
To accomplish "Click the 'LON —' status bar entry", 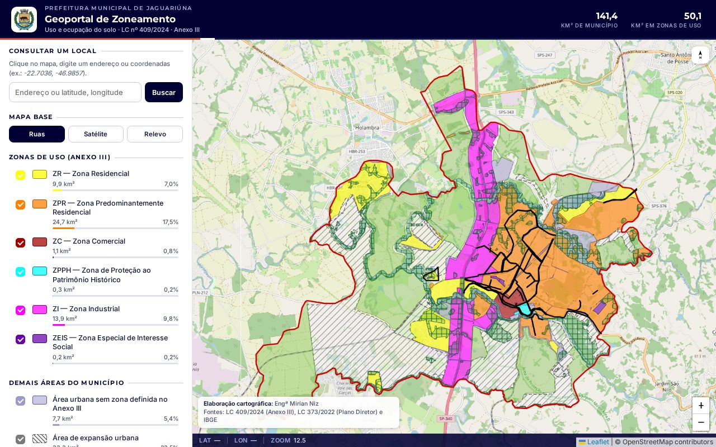I will click(246, 440).
